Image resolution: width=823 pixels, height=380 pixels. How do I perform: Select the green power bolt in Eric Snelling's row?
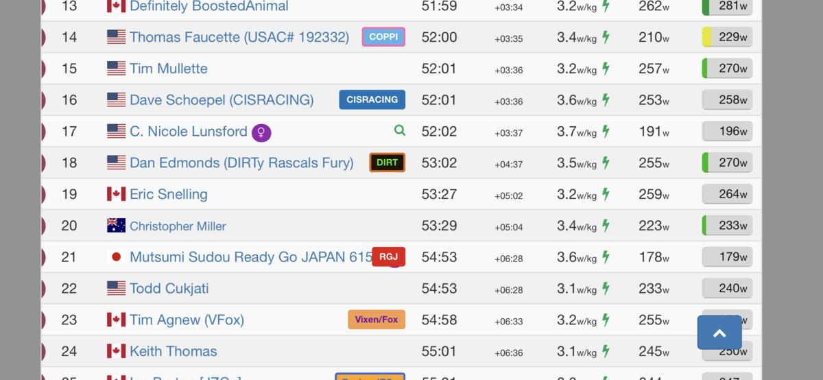606,194
